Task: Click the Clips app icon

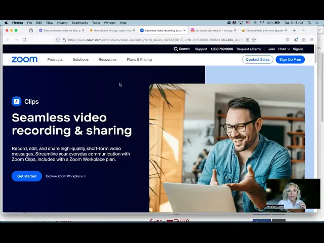Action: 17,101
